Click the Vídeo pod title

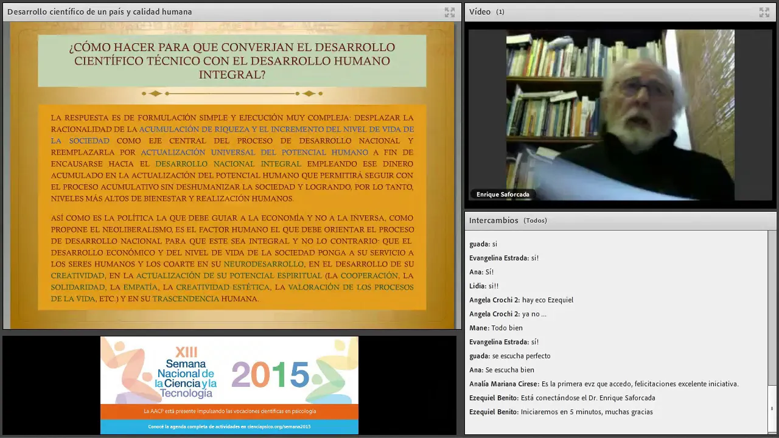(x=480, y=12)
